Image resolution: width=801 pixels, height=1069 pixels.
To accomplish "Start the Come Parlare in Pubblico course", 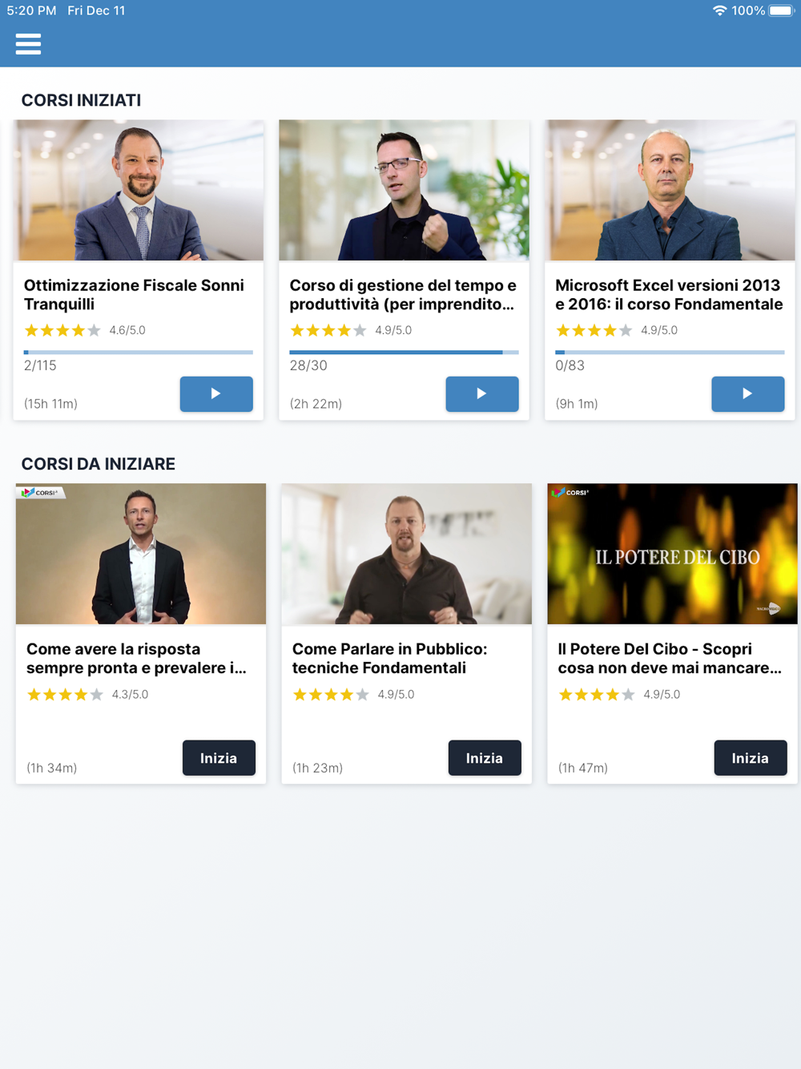I will 485,758.
